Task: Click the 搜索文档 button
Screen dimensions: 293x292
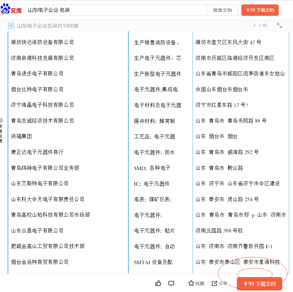Action: click(222, 10)
